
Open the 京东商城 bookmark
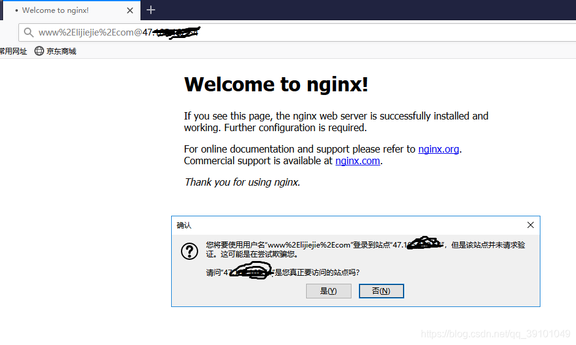point(55,51)
